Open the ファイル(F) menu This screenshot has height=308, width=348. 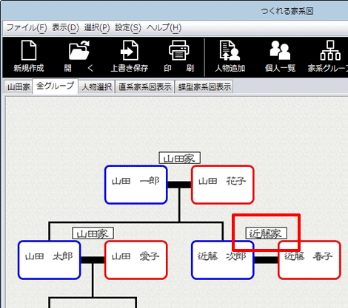click(x=27, y=27)
